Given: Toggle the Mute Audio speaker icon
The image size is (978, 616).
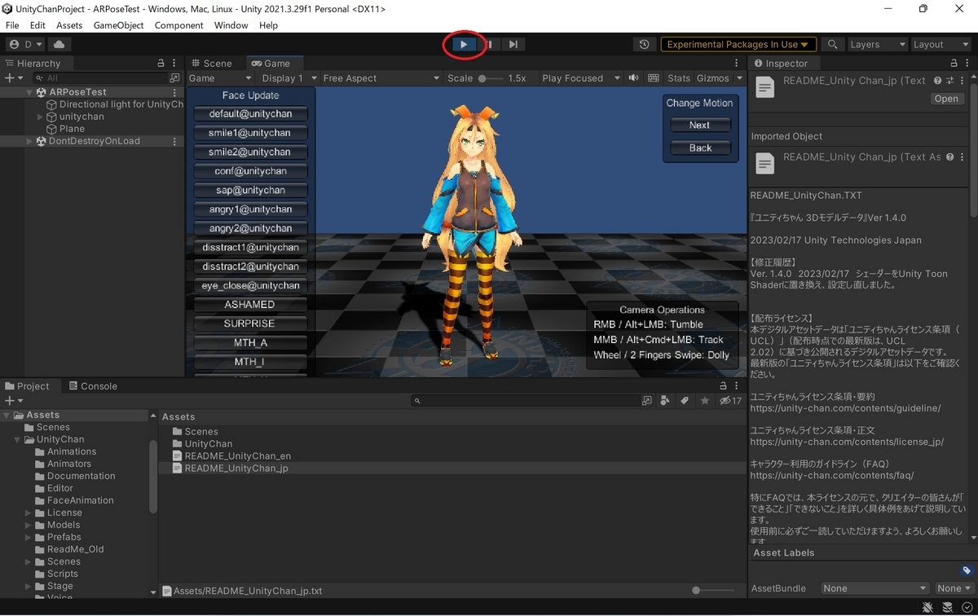Looking at the screenshot, I should click(633, 78).
